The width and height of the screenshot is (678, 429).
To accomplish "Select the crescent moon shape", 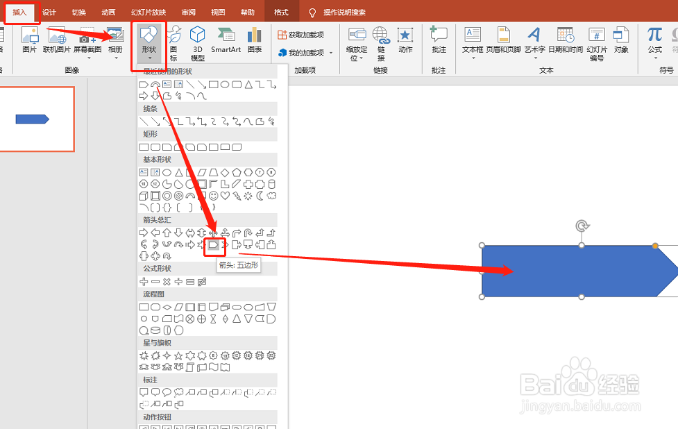I will coord(260,196).
